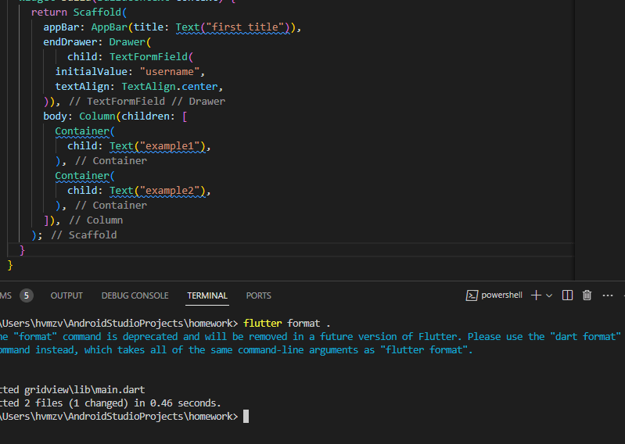625x444 pixels.
Task: Switch to the DEBUG CONSOLE tab
Action: pos(135,295)
